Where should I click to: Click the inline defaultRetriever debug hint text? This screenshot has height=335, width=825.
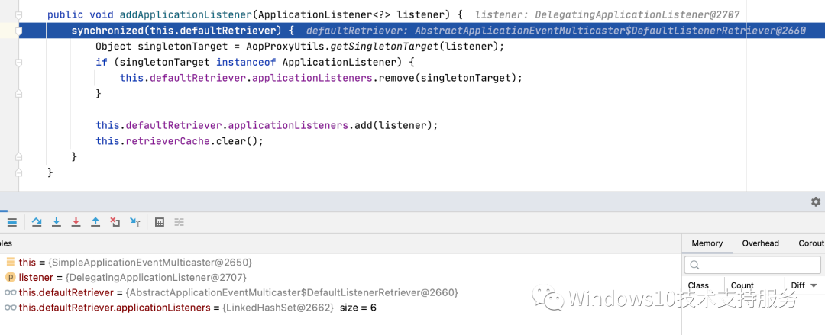click(x=555, y=31)
